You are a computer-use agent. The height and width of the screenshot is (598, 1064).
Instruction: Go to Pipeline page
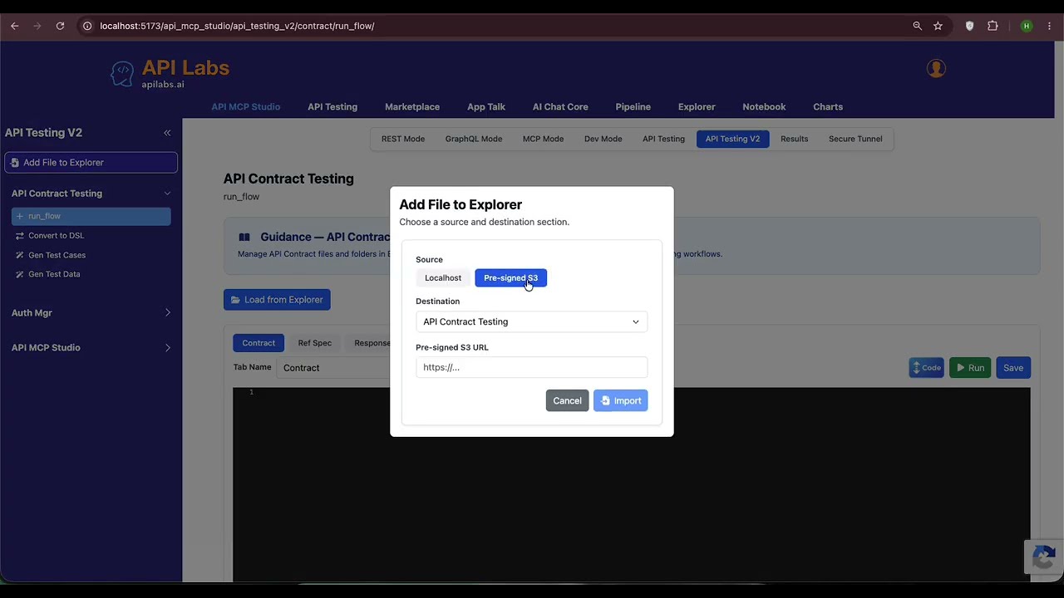(633, 107)
